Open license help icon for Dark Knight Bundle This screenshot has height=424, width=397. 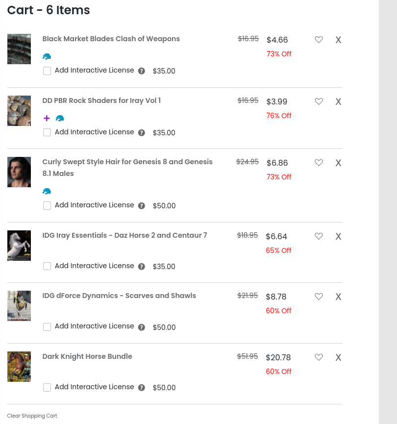tap(142, 388)
